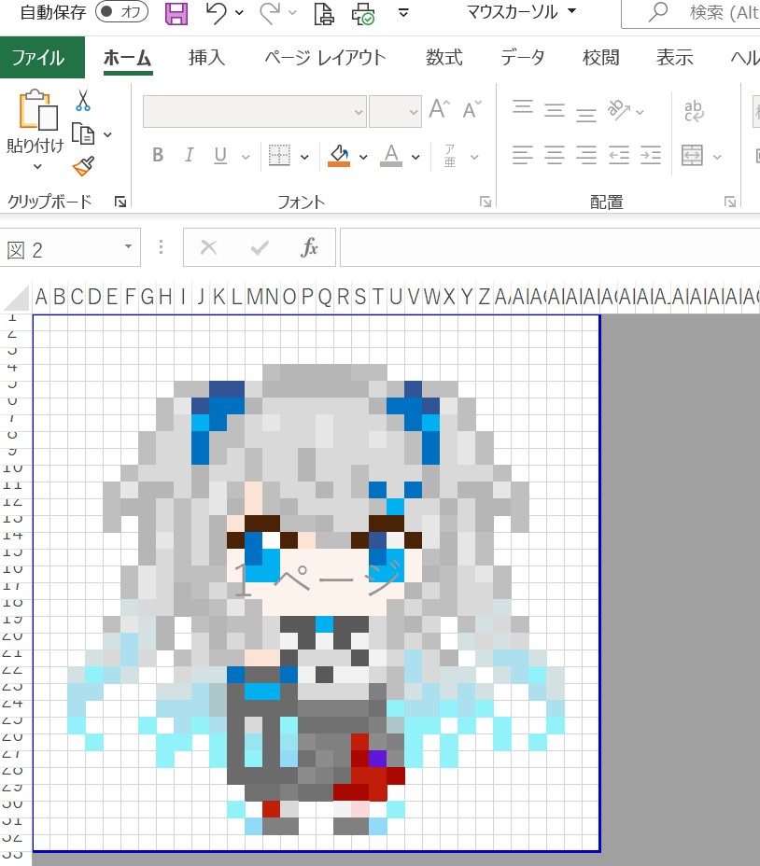760x866 pixels.
Task: Open the Undo history dropdown arrow
Action: [x=239, y=13]
